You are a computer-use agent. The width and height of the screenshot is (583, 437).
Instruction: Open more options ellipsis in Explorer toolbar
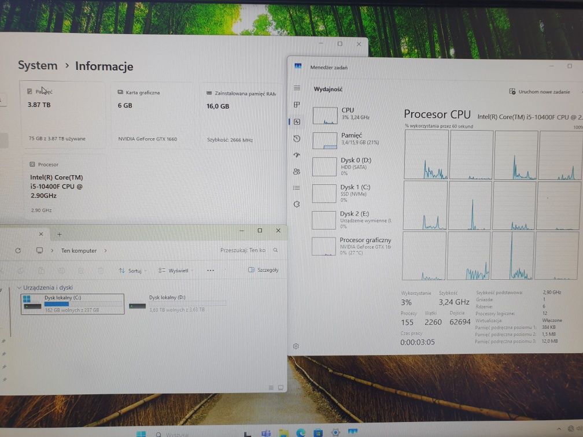click(211, 270)
